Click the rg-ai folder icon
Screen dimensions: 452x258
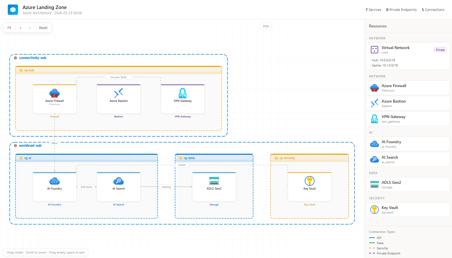coord(21,158)
